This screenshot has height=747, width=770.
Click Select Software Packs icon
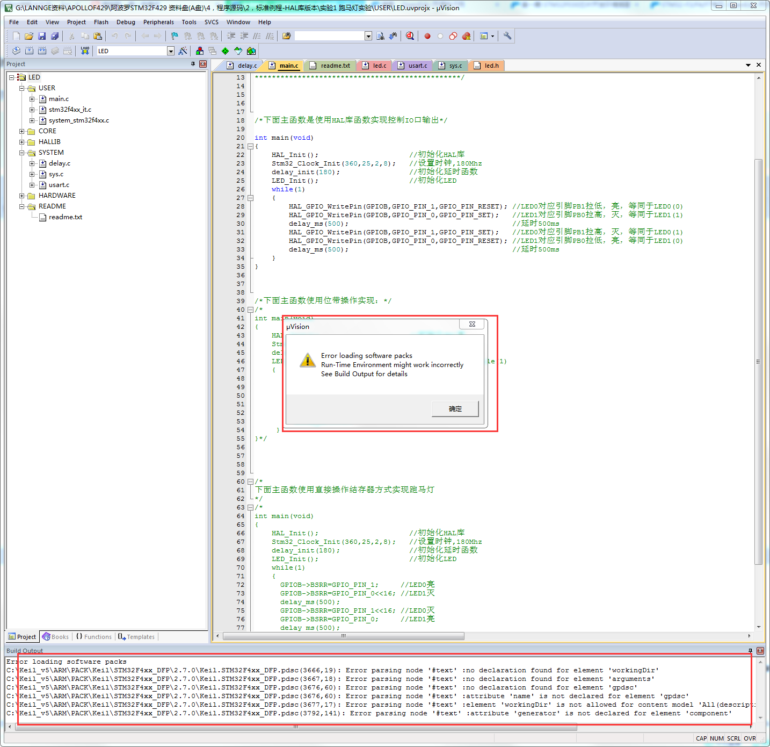(x=238, y=51)
